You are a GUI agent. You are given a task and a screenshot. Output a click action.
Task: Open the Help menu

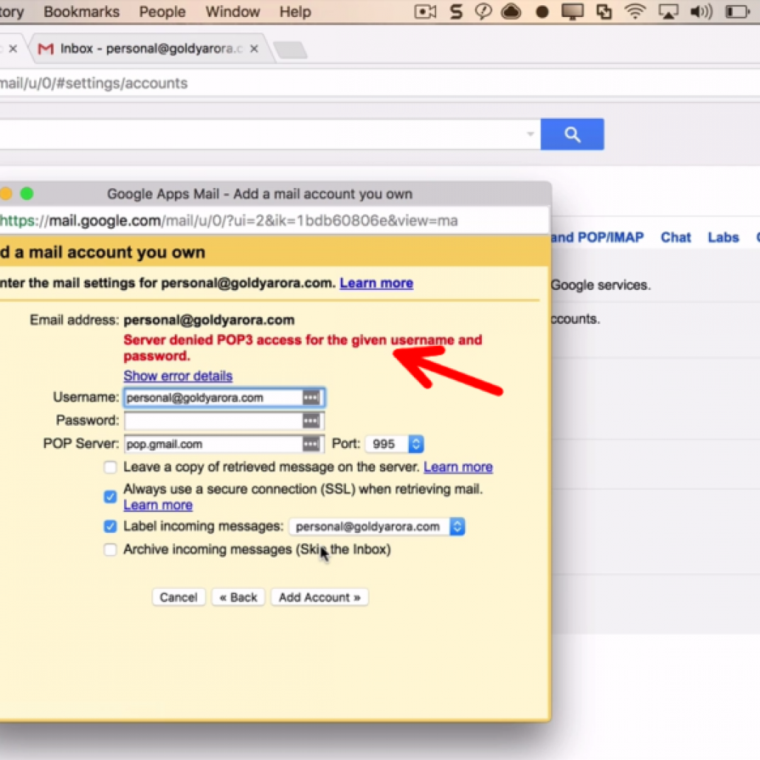coord(295,12)
